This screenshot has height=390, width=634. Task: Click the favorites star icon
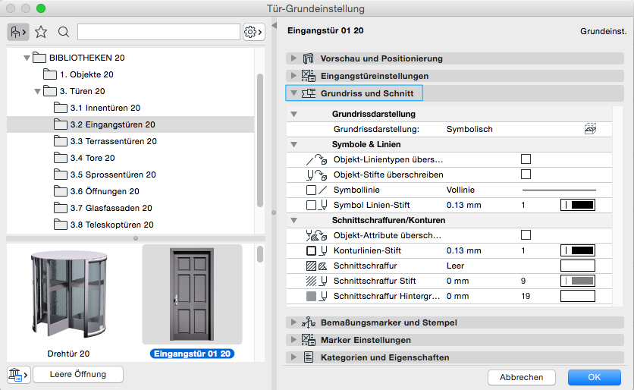tap(41, 31)
